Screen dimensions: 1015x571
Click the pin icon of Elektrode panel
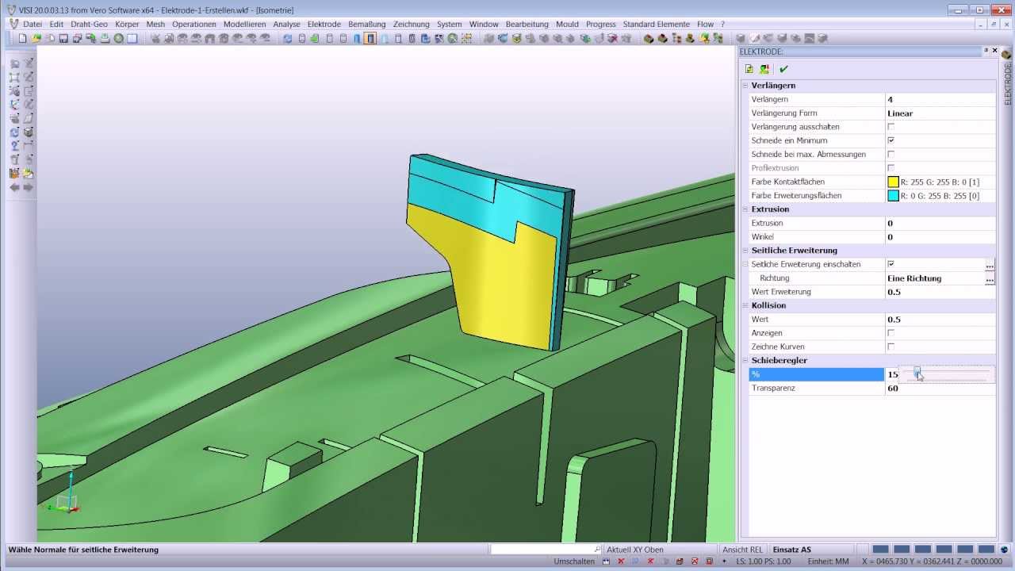[986, 51]
